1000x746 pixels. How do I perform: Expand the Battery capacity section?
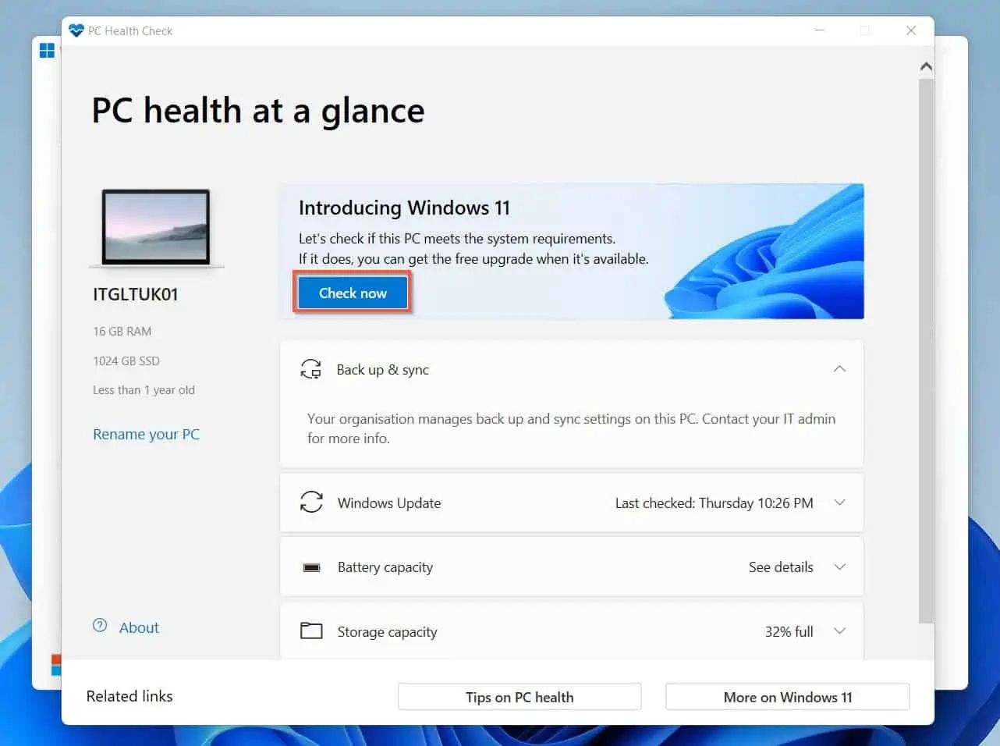pyautogui.click(x=839, y=567)
